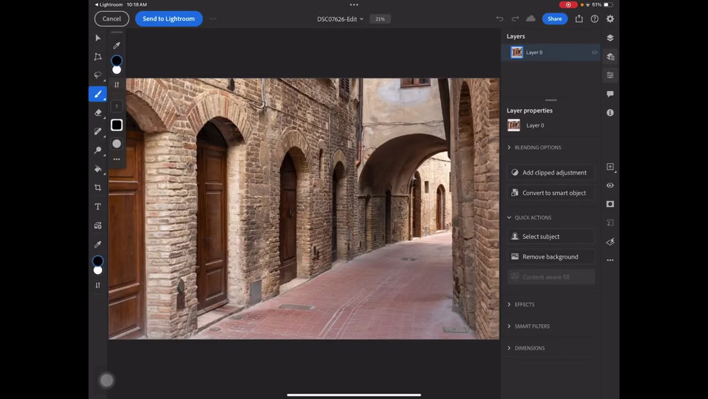The height and width of the screenshot is (399, 708).
Task: Adjust brush opacity gray circle
Action: click(117, 144)
